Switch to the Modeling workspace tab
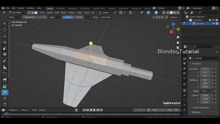The height and width of the screenshot is (124, 220). click(x=60, y=8)
